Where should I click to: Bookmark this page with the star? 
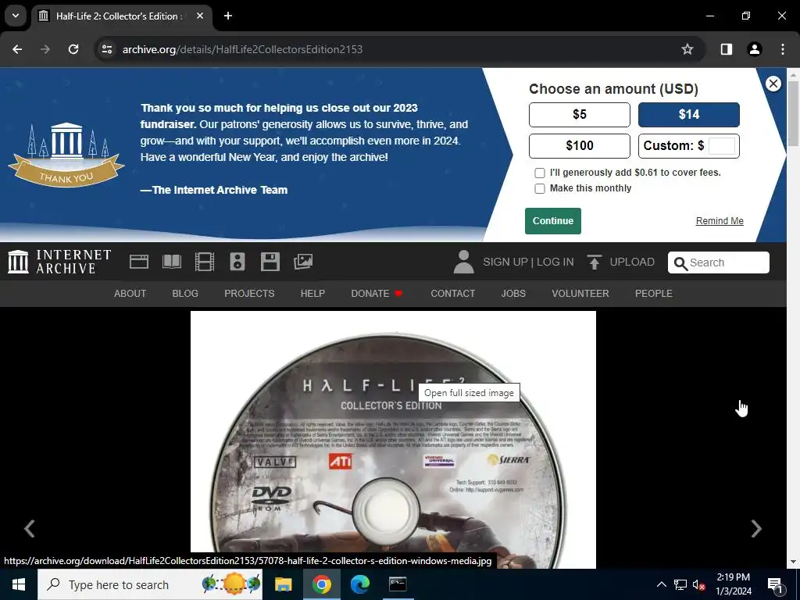687,49
